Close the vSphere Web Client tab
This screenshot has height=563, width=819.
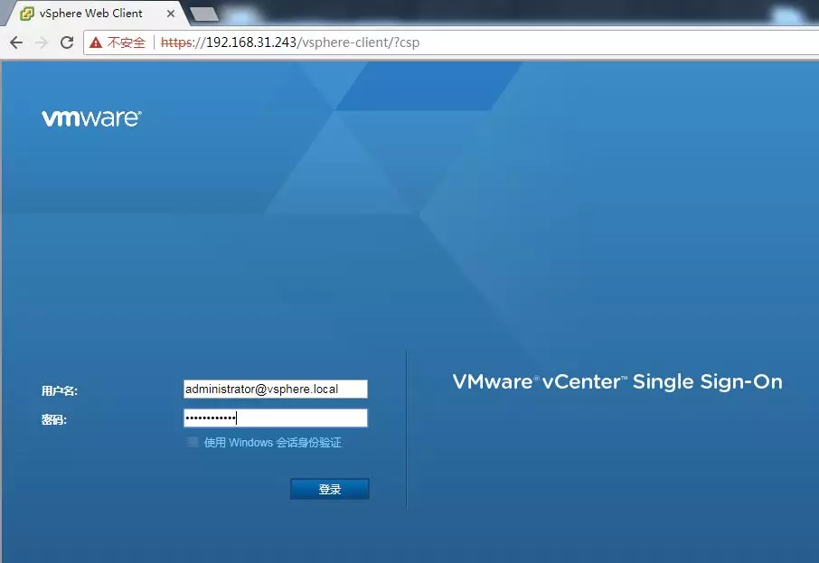pos(171,14)
